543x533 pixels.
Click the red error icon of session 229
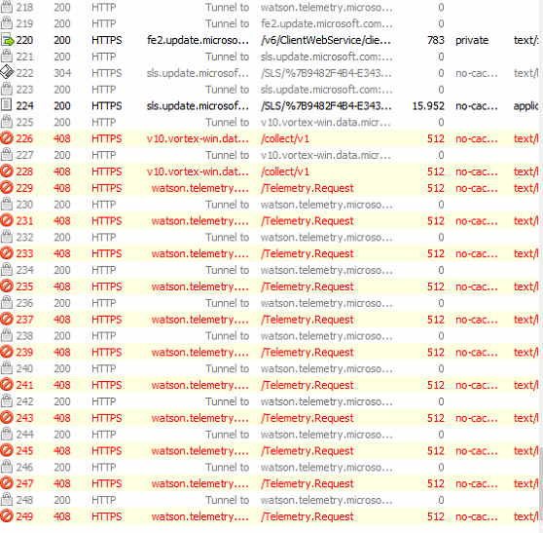click(x=7, y=188)
